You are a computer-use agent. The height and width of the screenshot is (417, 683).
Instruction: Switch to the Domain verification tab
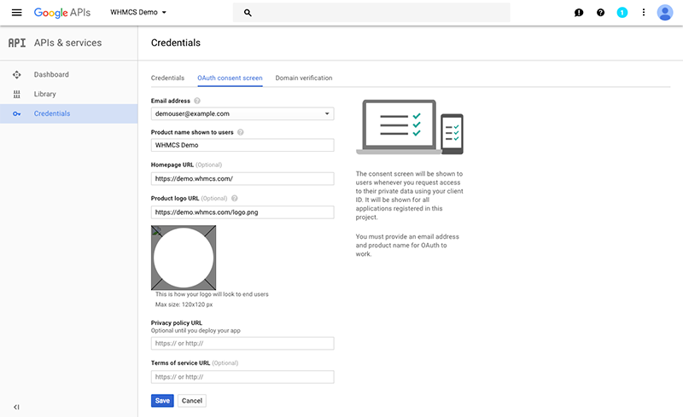tap(304, 78)
